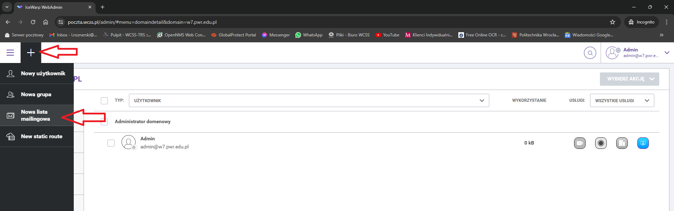This screenshot has height=211, width=674.
Task: Select Nowa grupa menu entry
Action: point(36,94)
